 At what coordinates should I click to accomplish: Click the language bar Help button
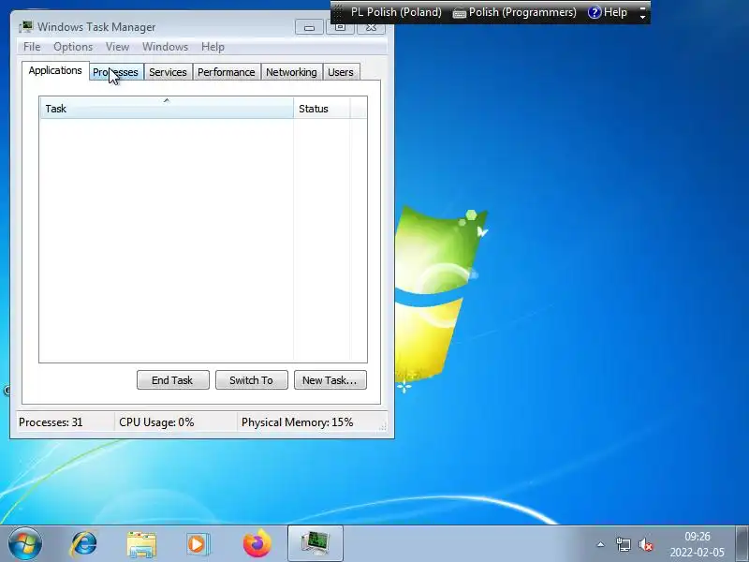[x=608, y=12]
